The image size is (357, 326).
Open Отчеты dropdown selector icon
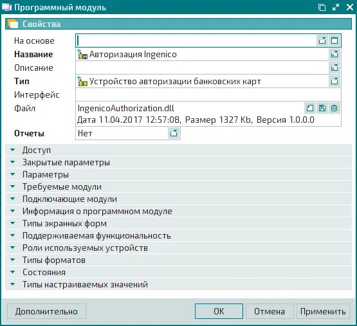coord(174,133)
